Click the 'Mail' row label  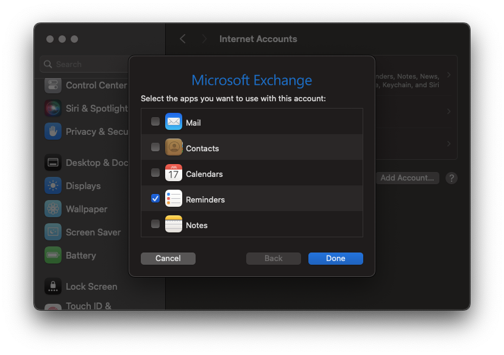(193, 123)
